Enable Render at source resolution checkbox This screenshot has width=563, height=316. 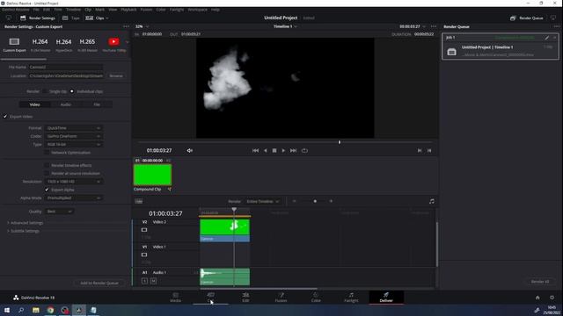(x=47, y=174)
